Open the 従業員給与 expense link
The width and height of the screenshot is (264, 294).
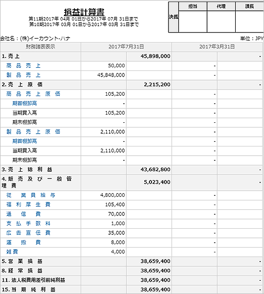click(31, 195)
